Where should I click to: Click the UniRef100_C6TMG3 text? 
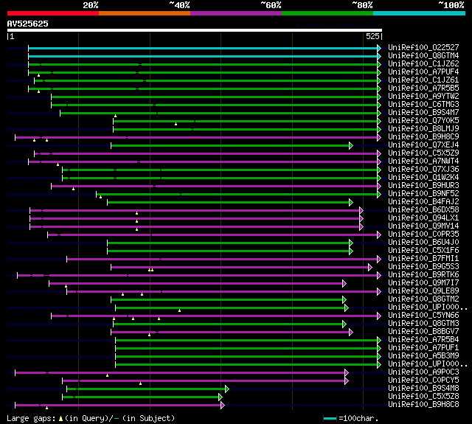[x=423, y=105]
